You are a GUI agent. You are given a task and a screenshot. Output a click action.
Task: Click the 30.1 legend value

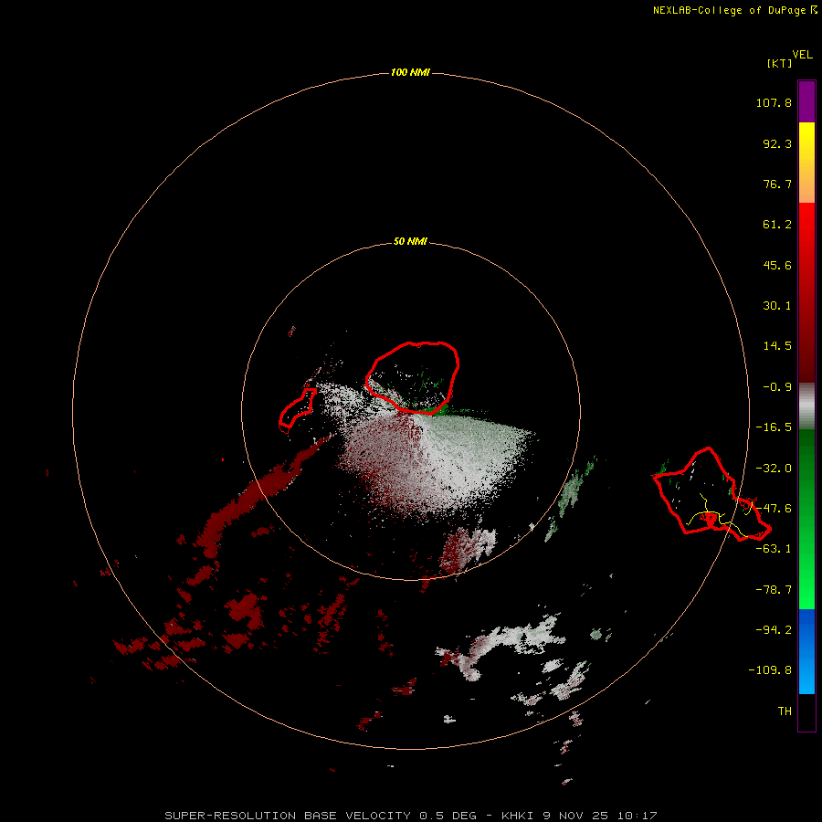point(777,306)
